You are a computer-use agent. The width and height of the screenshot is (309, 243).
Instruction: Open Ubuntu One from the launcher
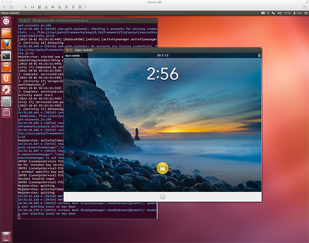[6, 79]
